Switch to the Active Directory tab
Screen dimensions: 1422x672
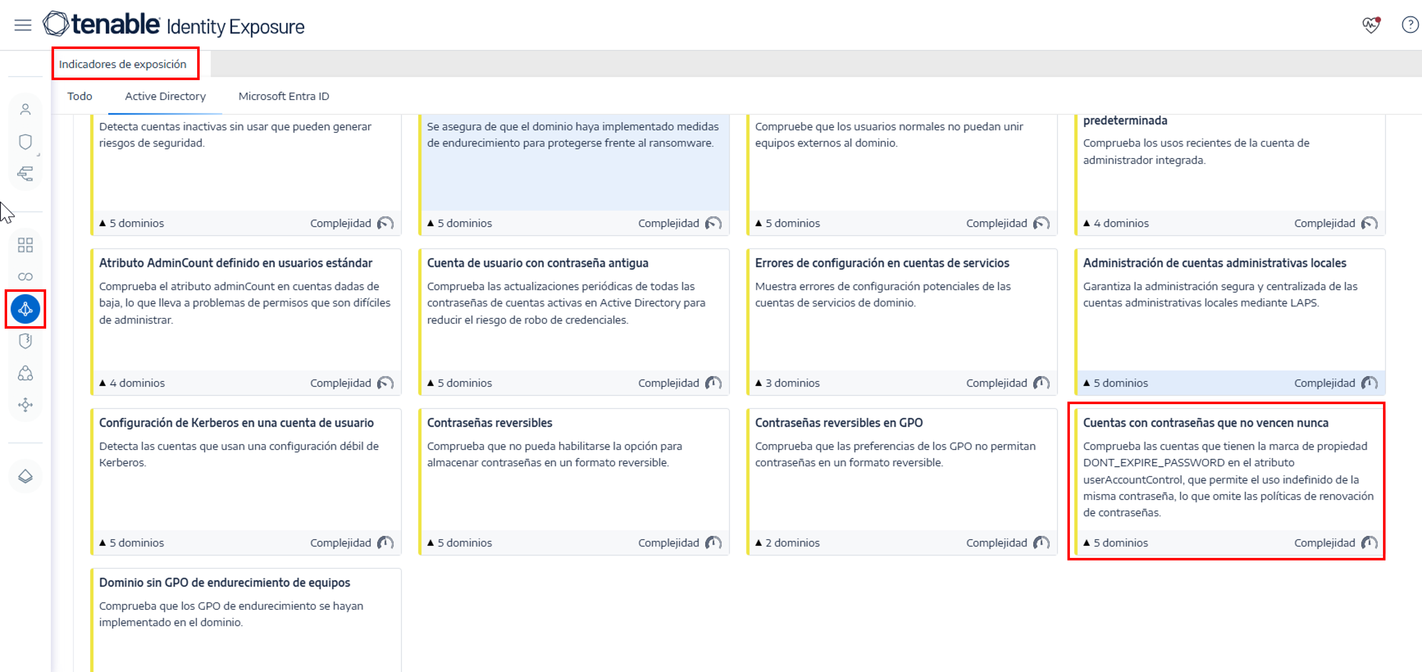(x=165, y=96)
